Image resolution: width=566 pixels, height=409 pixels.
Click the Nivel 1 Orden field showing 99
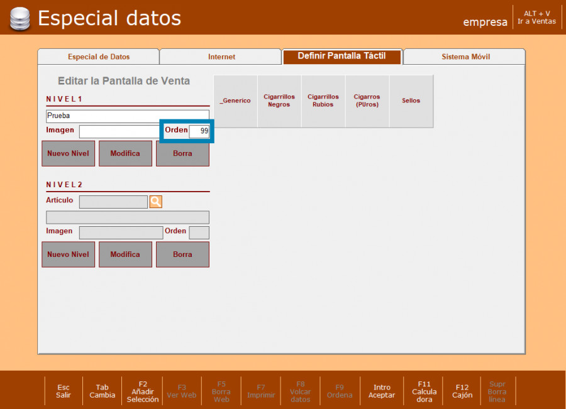pos(199,131)
